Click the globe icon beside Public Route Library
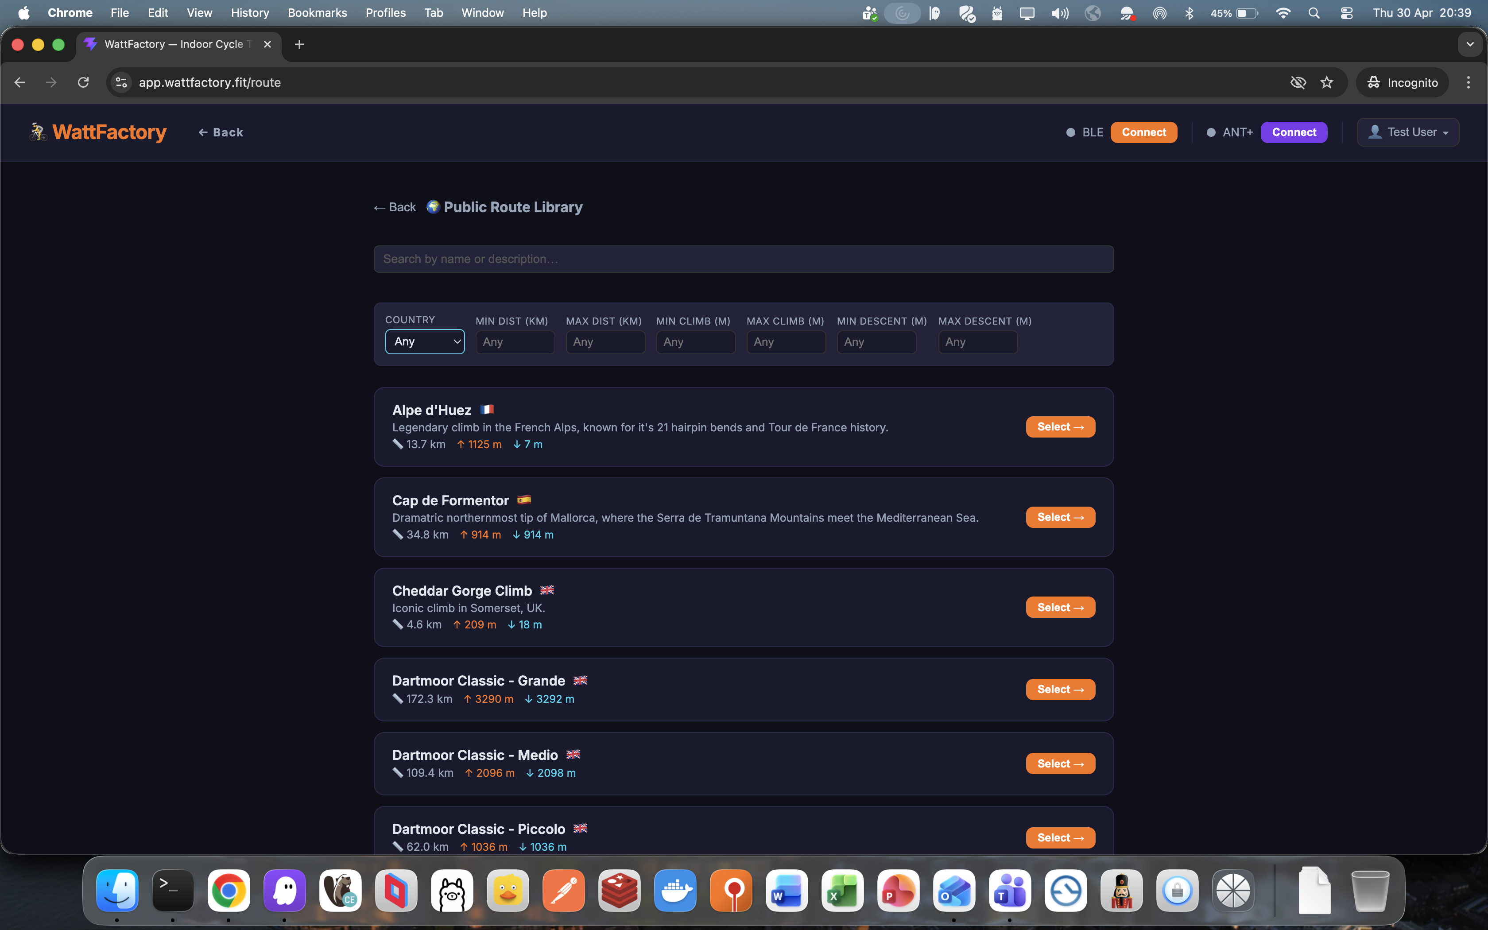The image size is (1488, 930). click(x=433, y=207)
